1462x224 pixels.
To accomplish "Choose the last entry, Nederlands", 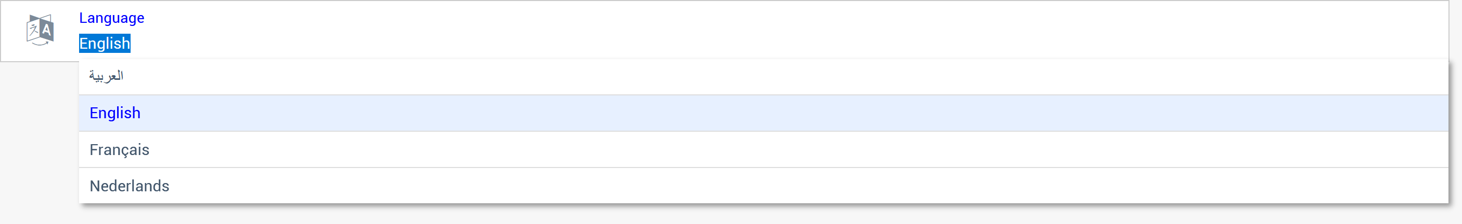I will 763,186.
